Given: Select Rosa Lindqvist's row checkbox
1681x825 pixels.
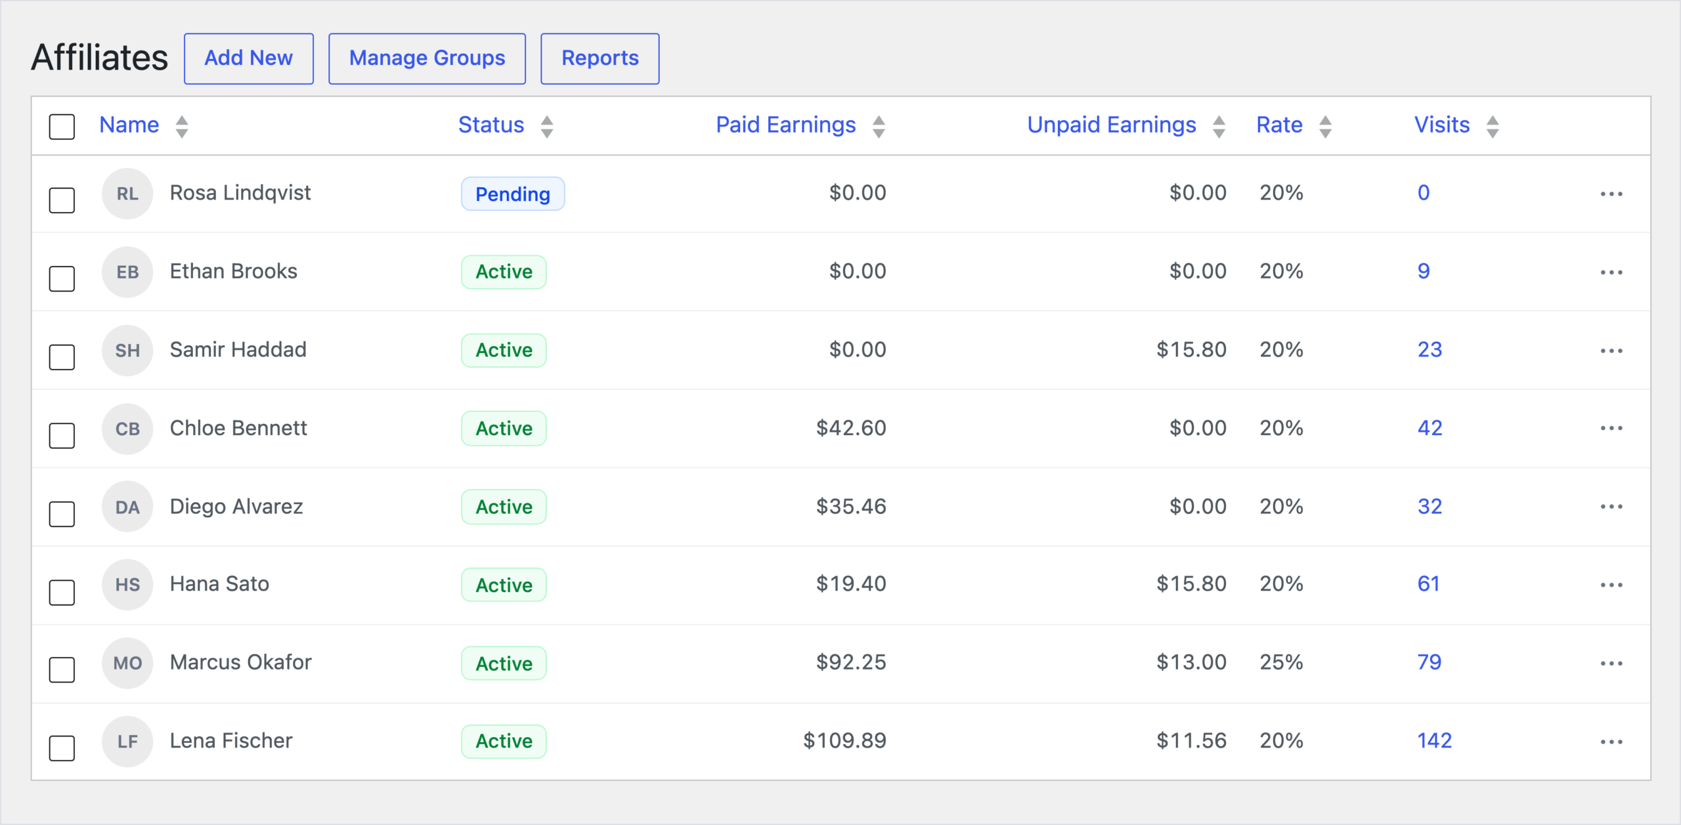Looking at the screenshot, I should click(62, 200).
